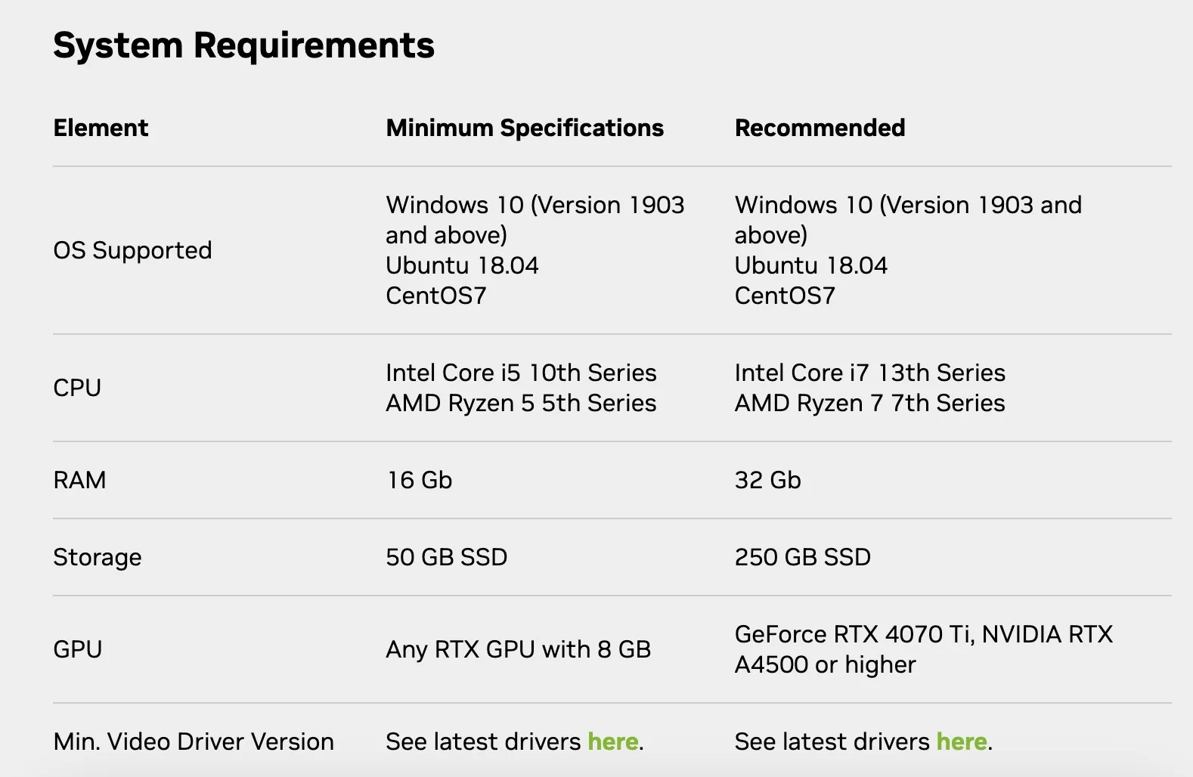Click the 16 Gb minimum RAM value
Image resolution: width=1193 pixels, height=777 pixels.
pos(419,480)
